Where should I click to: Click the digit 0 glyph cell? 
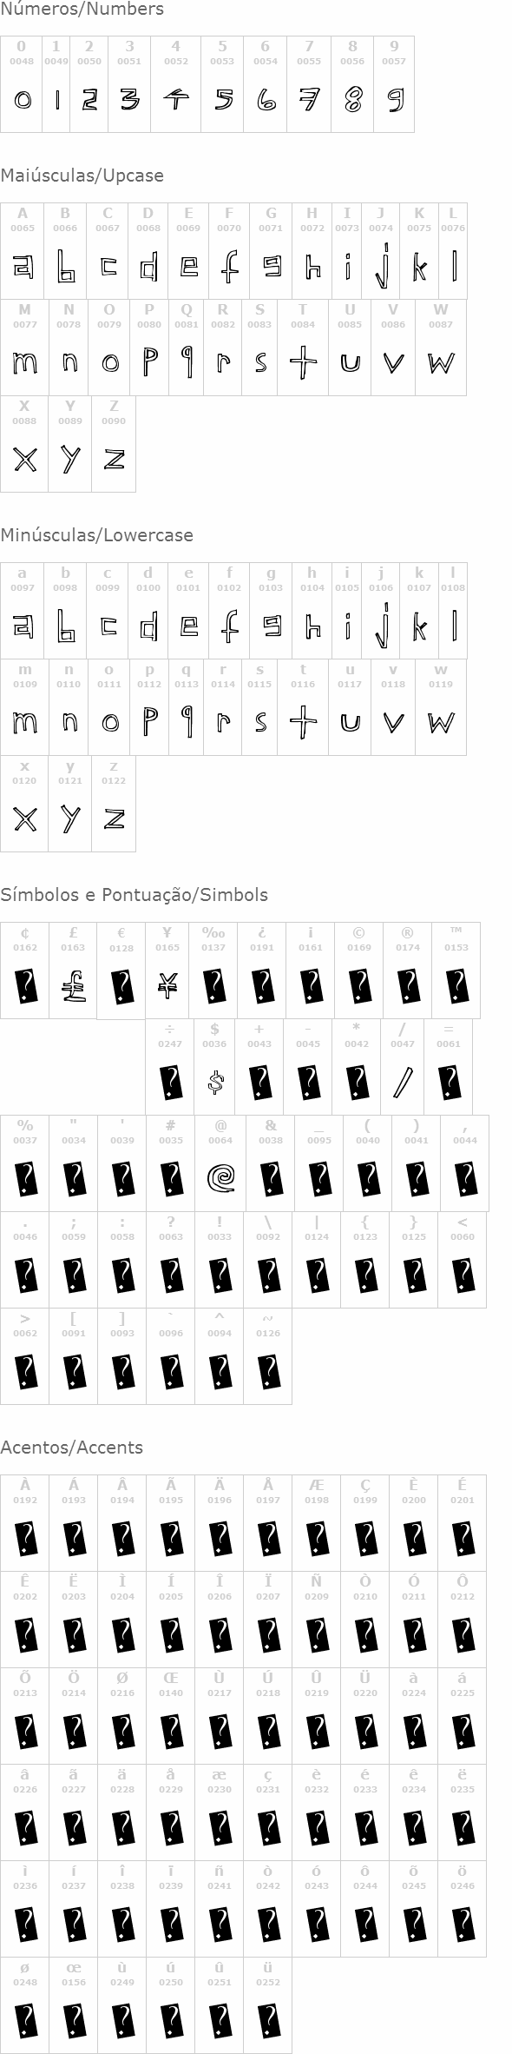click(x=22, y=84)
